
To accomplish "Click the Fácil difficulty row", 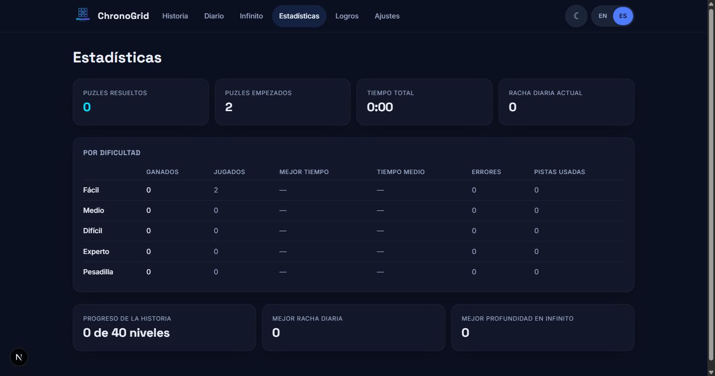I will [354, 190].
